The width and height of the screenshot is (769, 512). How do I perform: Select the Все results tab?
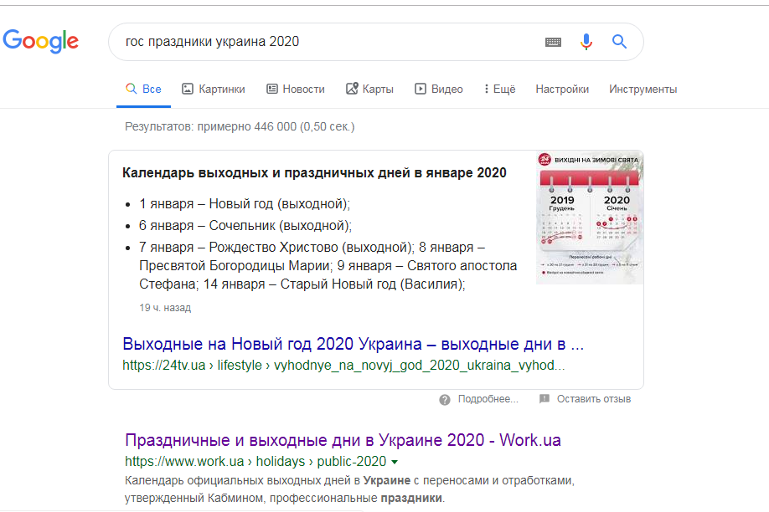coord(143,90)
